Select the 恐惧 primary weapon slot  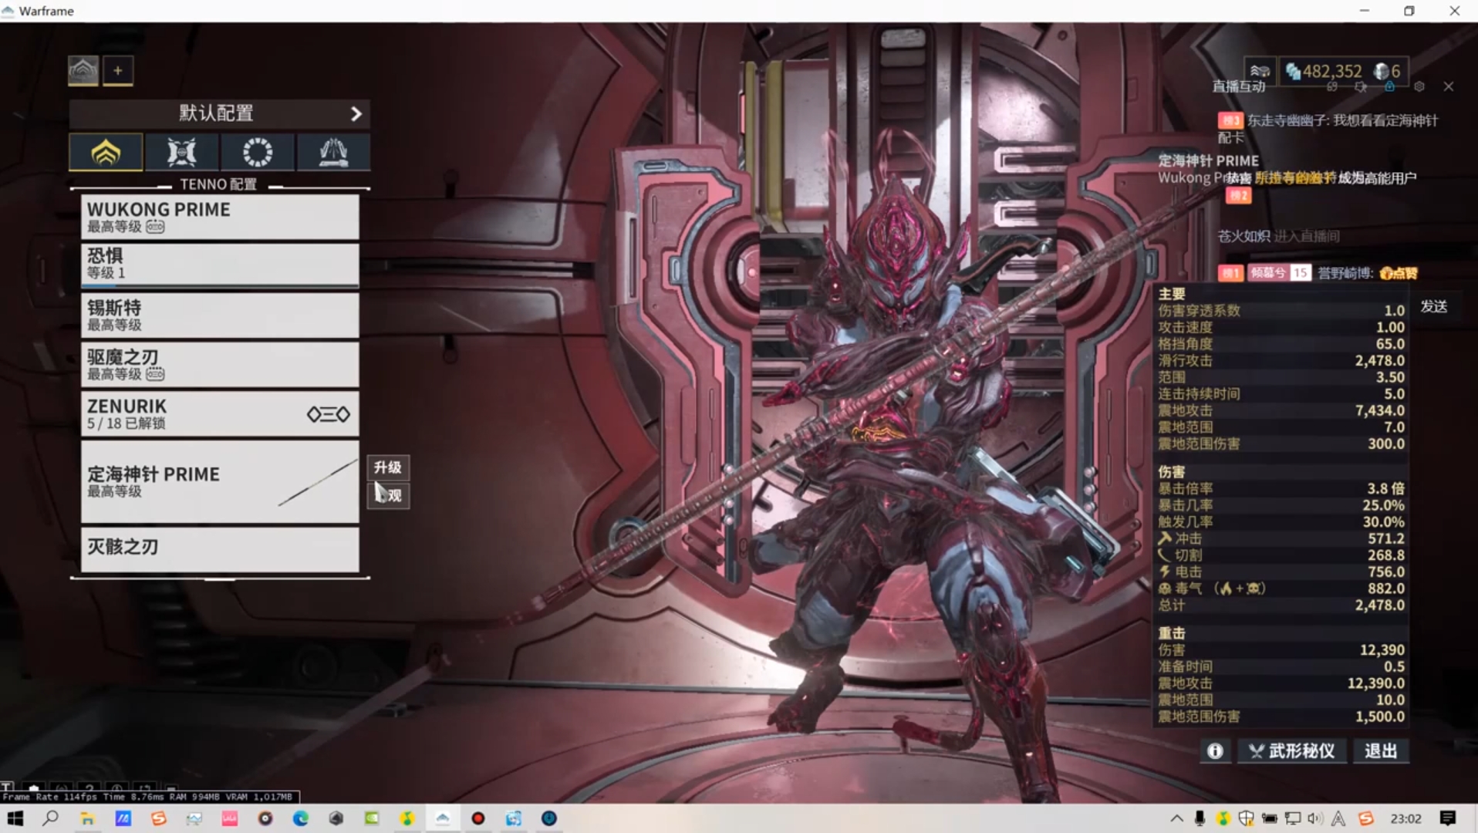tap(220, 265)
